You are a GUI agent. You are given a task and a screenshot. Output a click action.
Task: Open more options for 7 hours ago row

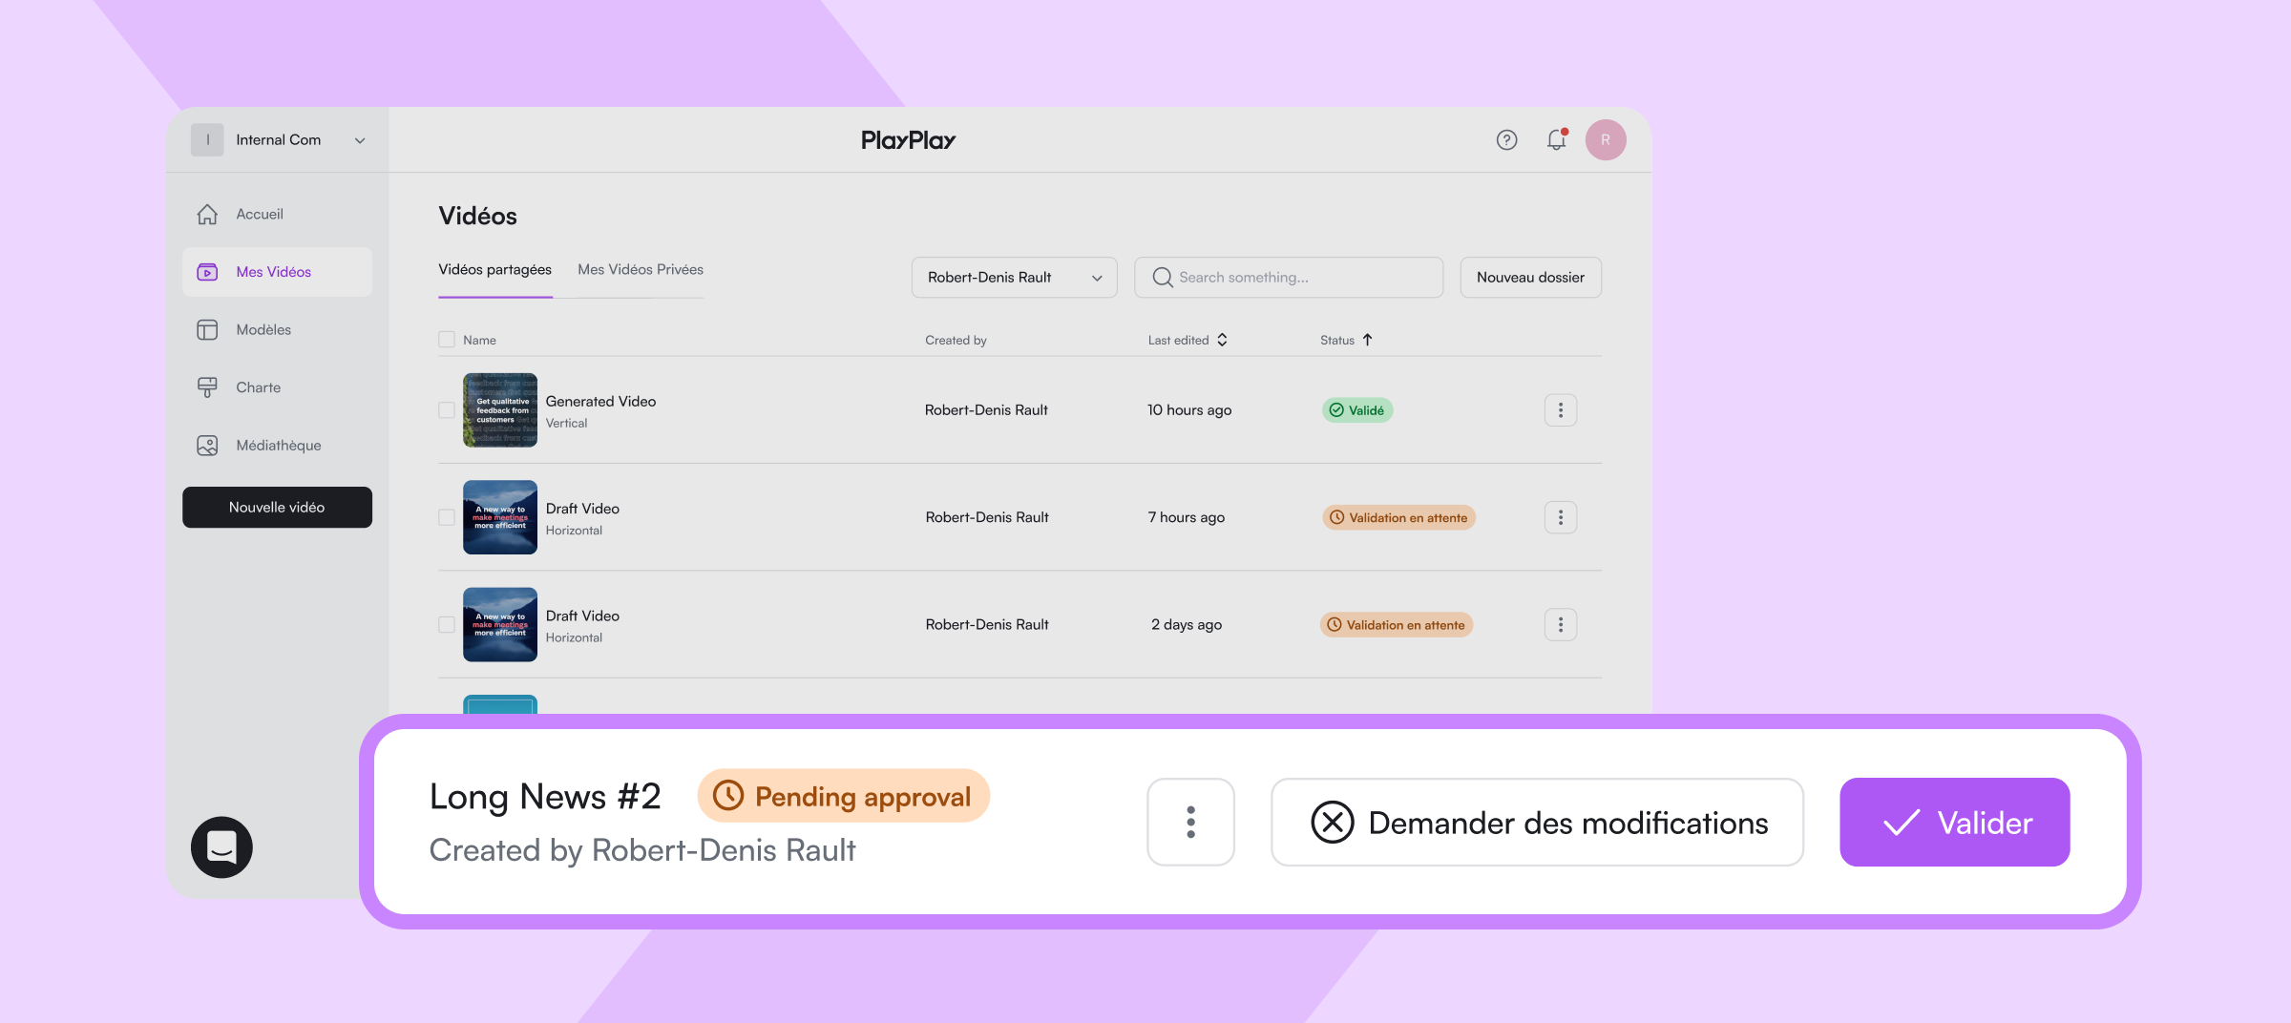pyautogui.click(x=1561, y=517)
